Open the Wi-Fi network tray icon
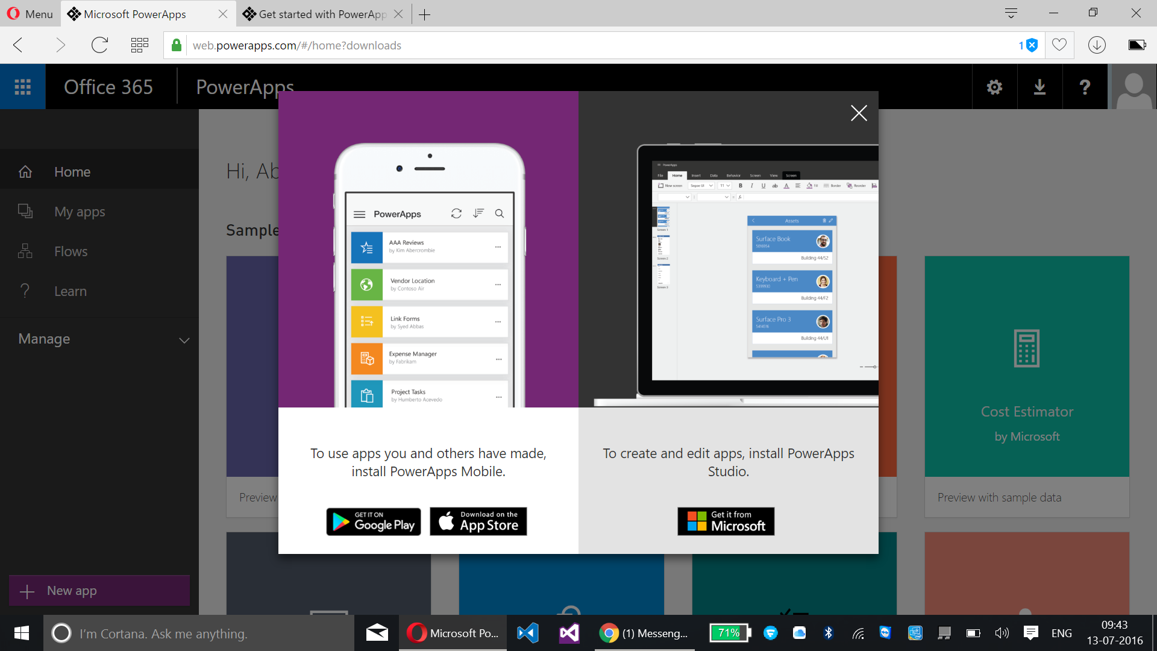 click(x=858, y=633)
